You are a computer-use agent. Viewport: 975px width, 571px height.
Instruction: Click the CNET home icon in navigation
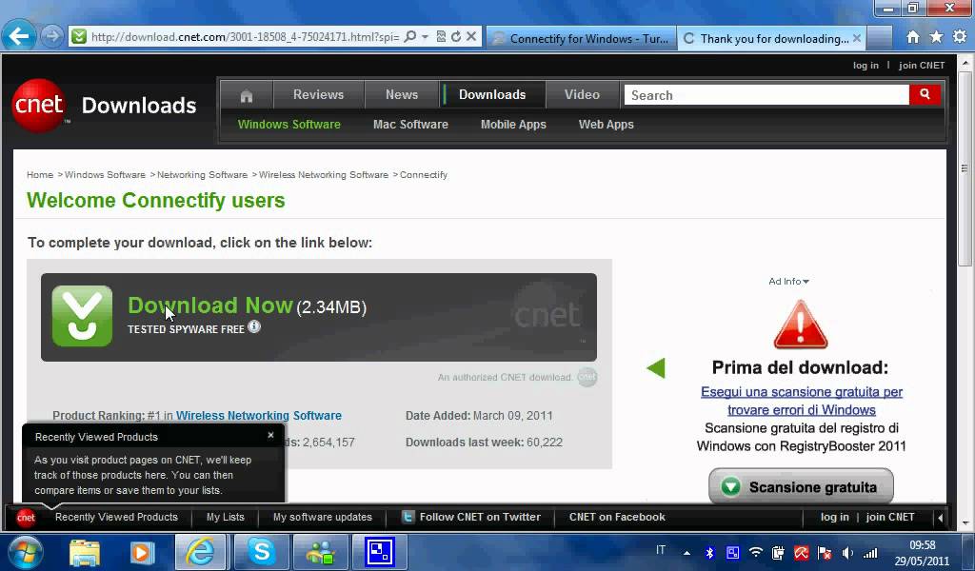247,95
